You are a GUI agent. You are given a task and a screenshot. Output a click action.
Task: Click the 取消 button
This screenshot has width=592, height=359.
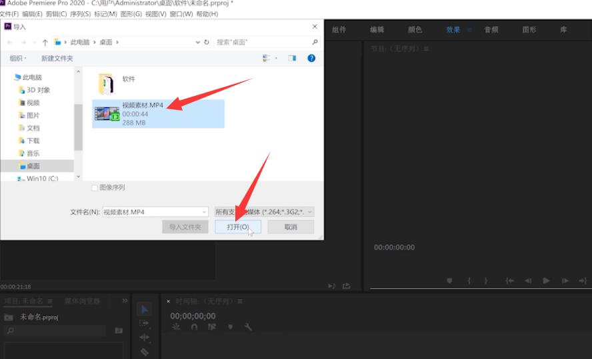coord(291,227)
